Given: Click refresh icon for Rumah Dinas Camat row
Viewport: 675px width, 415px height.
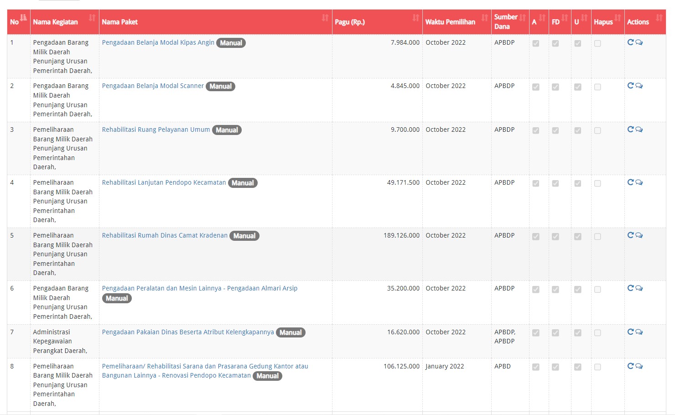Looking at the screenshot, I should (630, 235).
